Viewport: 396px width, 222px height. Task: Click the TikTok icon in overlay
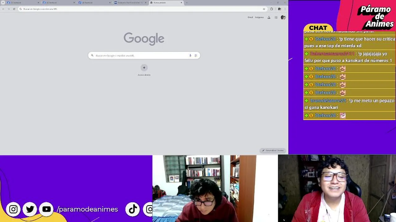point(133,209)
